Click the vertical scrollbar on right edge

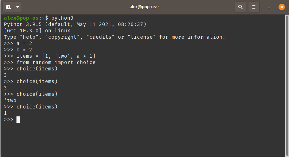(x=287, y=85)
